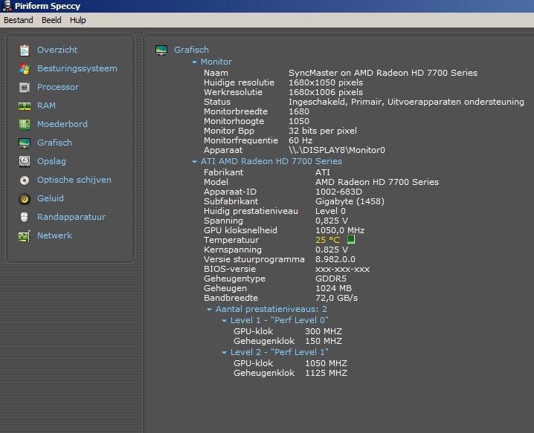Open the Beeld menu
This screenshot has height=433, width=534.
(51, 20)
